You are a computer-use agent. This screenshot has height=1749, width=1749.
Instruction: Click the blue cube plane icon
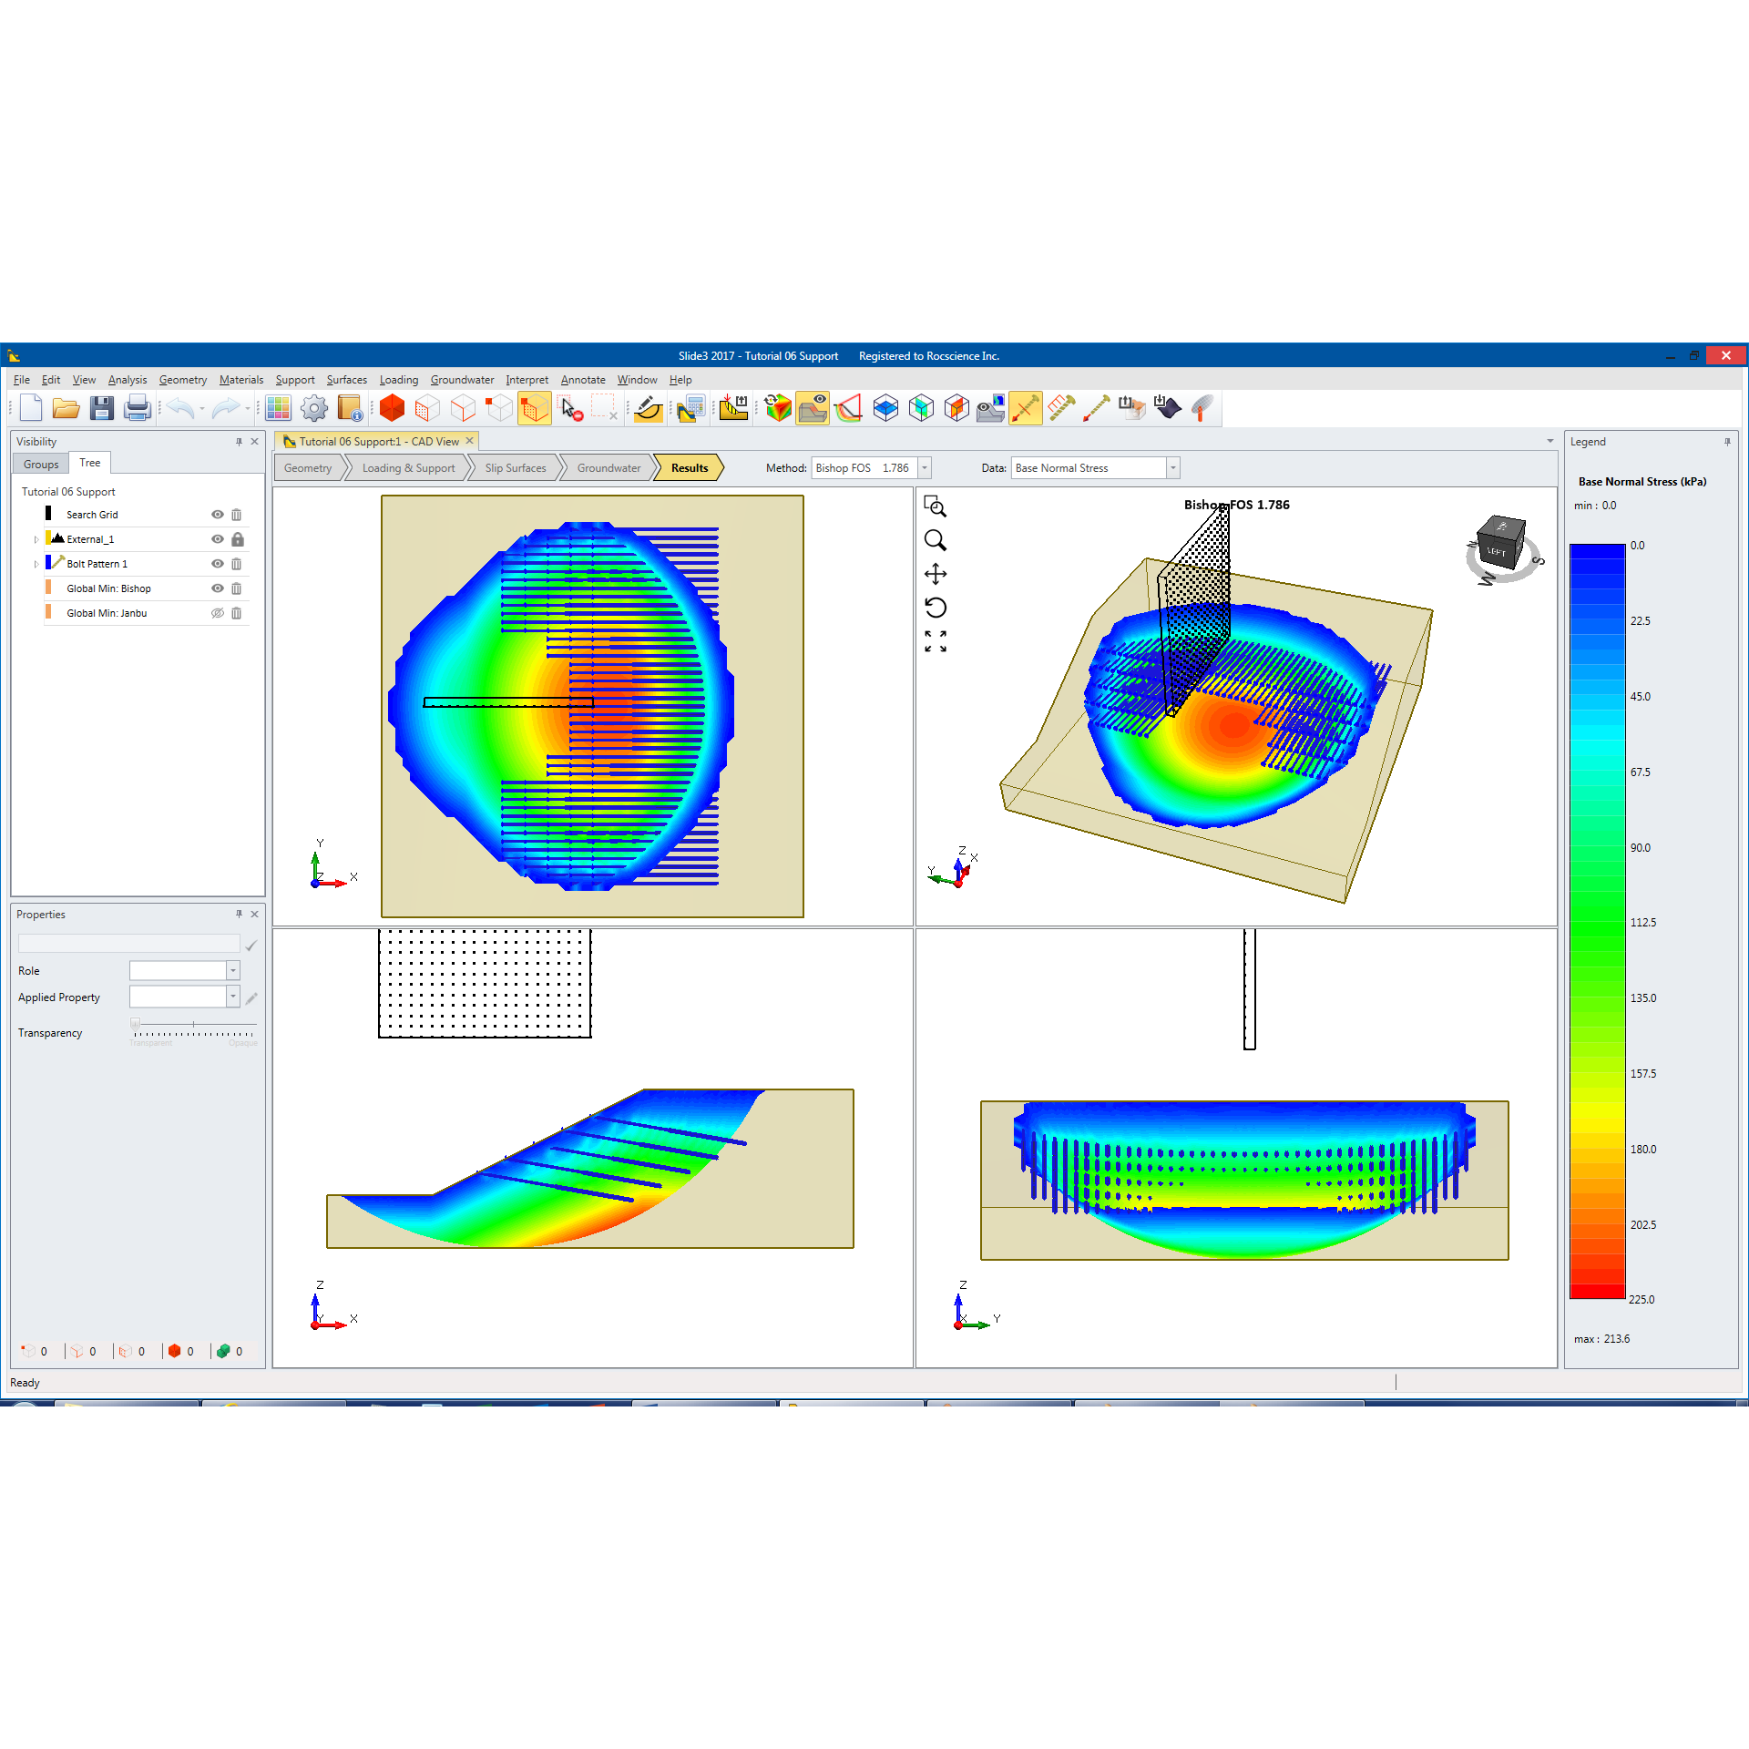885,408
